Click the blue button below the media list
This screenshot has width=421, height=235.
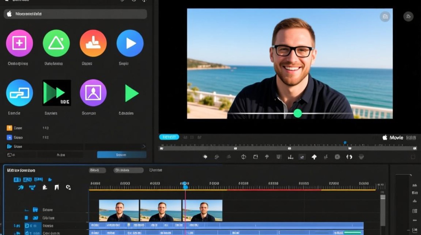122,155
